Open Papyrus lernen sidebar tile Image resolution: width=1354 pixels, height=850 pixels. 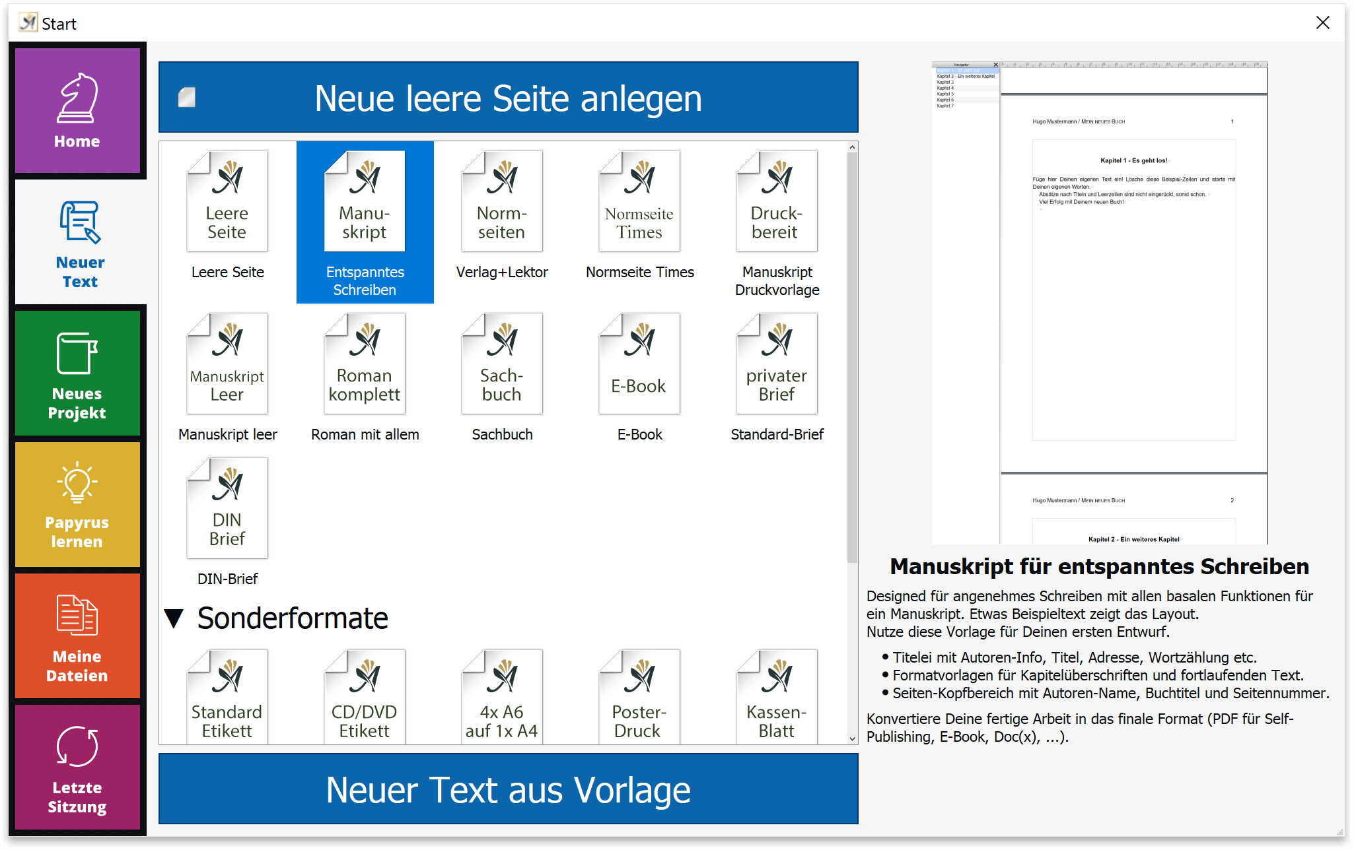click(x=77, y=504)
